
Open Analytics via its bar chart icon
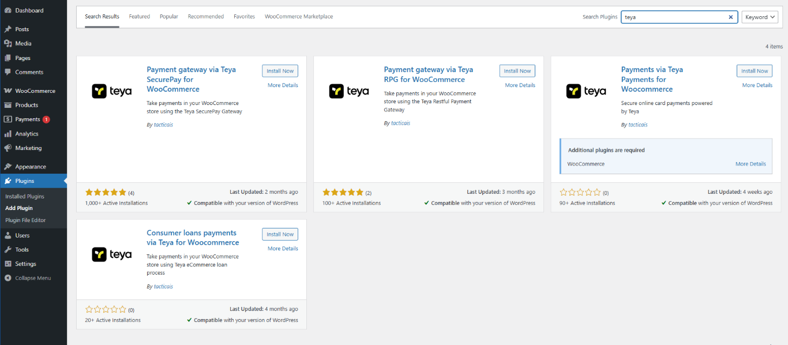coord(7,134)
